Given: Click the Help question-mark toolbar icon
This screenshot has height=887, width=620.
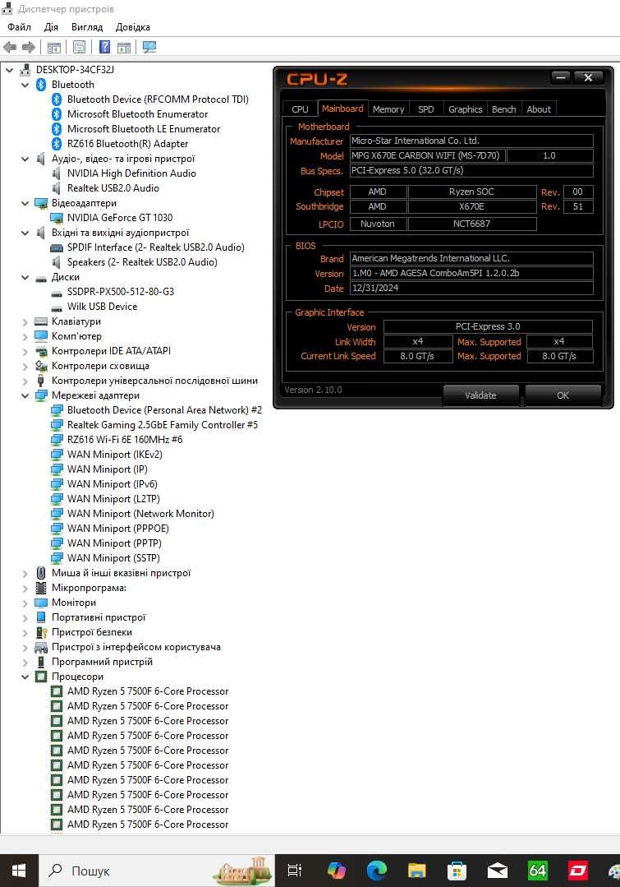Looking at the screenshot, I should [104, 48].
